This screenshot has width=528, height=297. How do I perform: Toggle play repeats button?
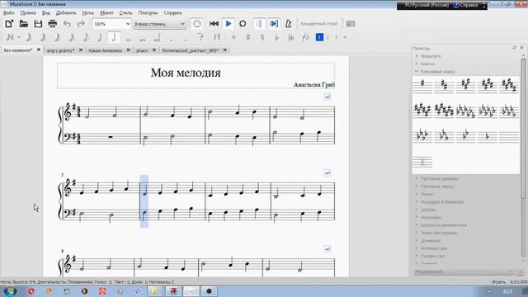point(258,24)
